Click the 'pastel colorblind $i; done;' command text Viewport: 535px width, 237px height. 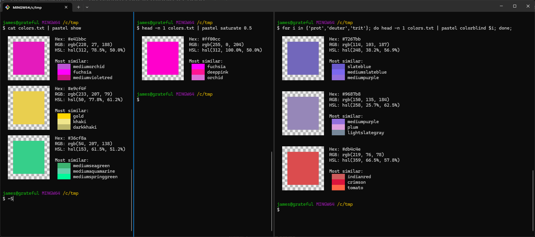[477, 28]
